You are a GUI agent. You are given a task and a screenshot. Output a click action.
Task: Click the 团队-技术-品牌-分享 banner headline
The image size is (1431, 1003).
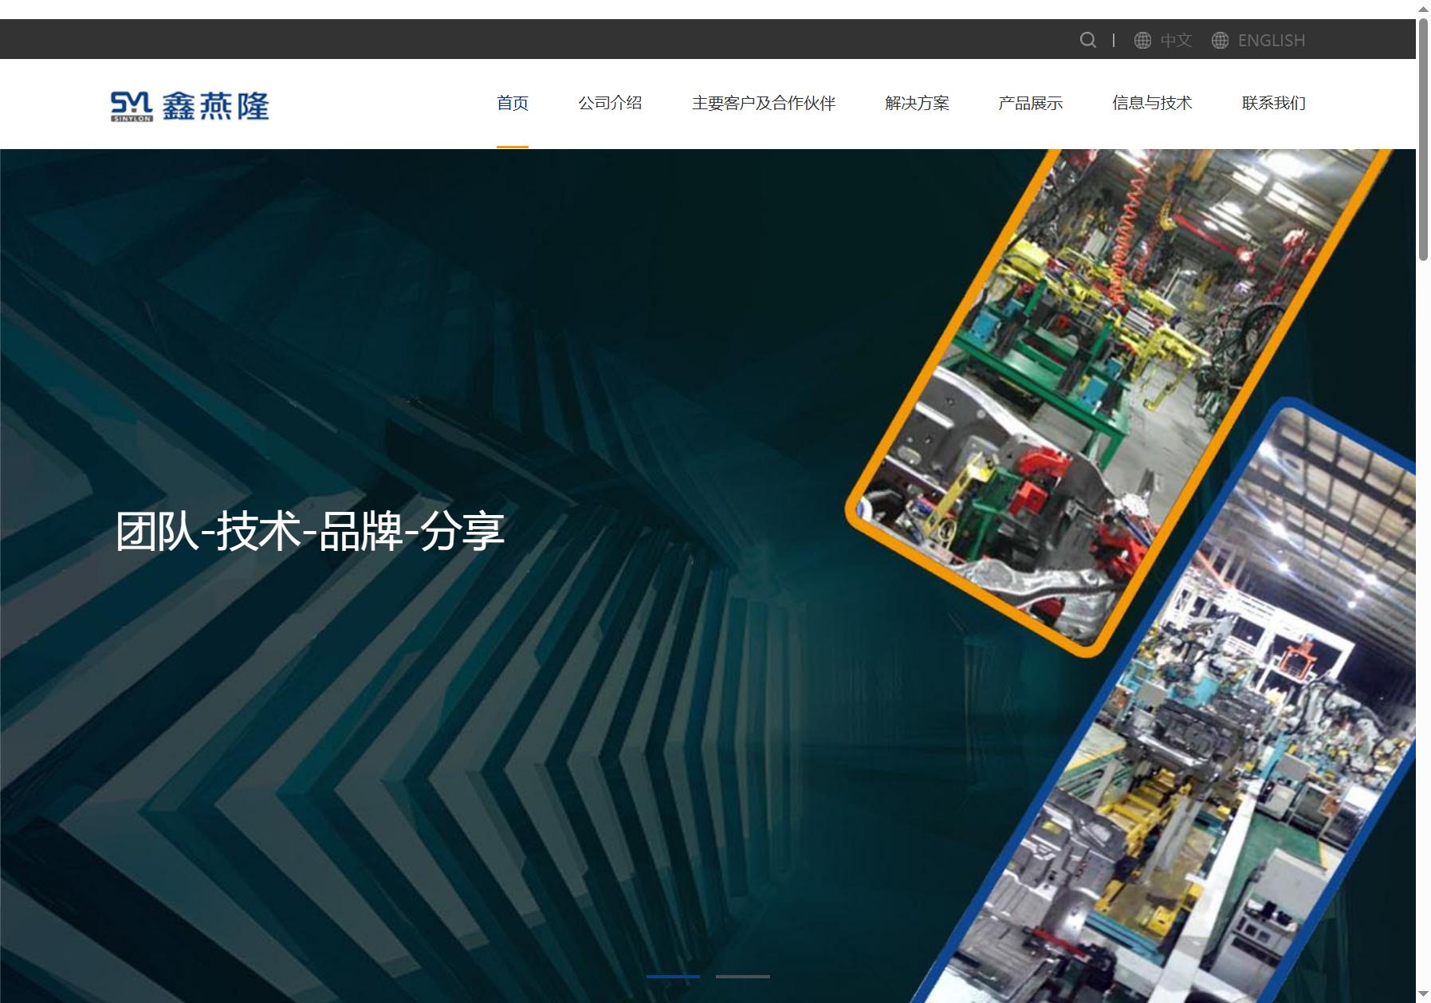pos(310,531)
